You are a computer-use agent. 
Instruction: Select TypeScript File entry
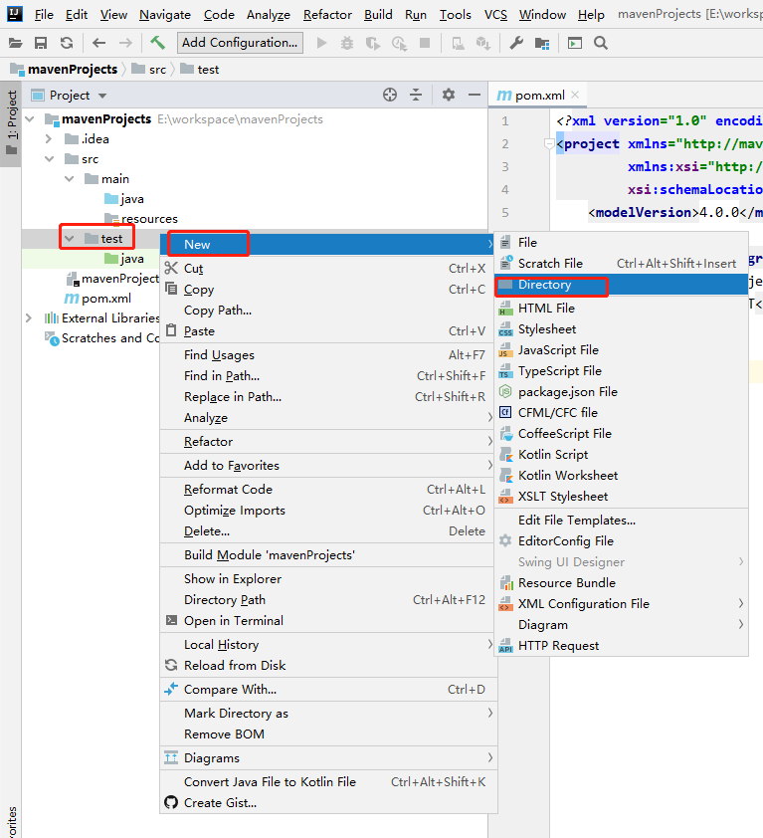[621, 371]
